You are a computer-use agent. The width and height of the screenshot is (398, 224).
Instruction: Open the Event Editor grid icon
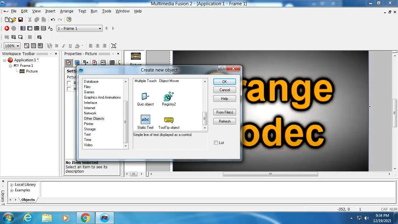tap(37, 28)
